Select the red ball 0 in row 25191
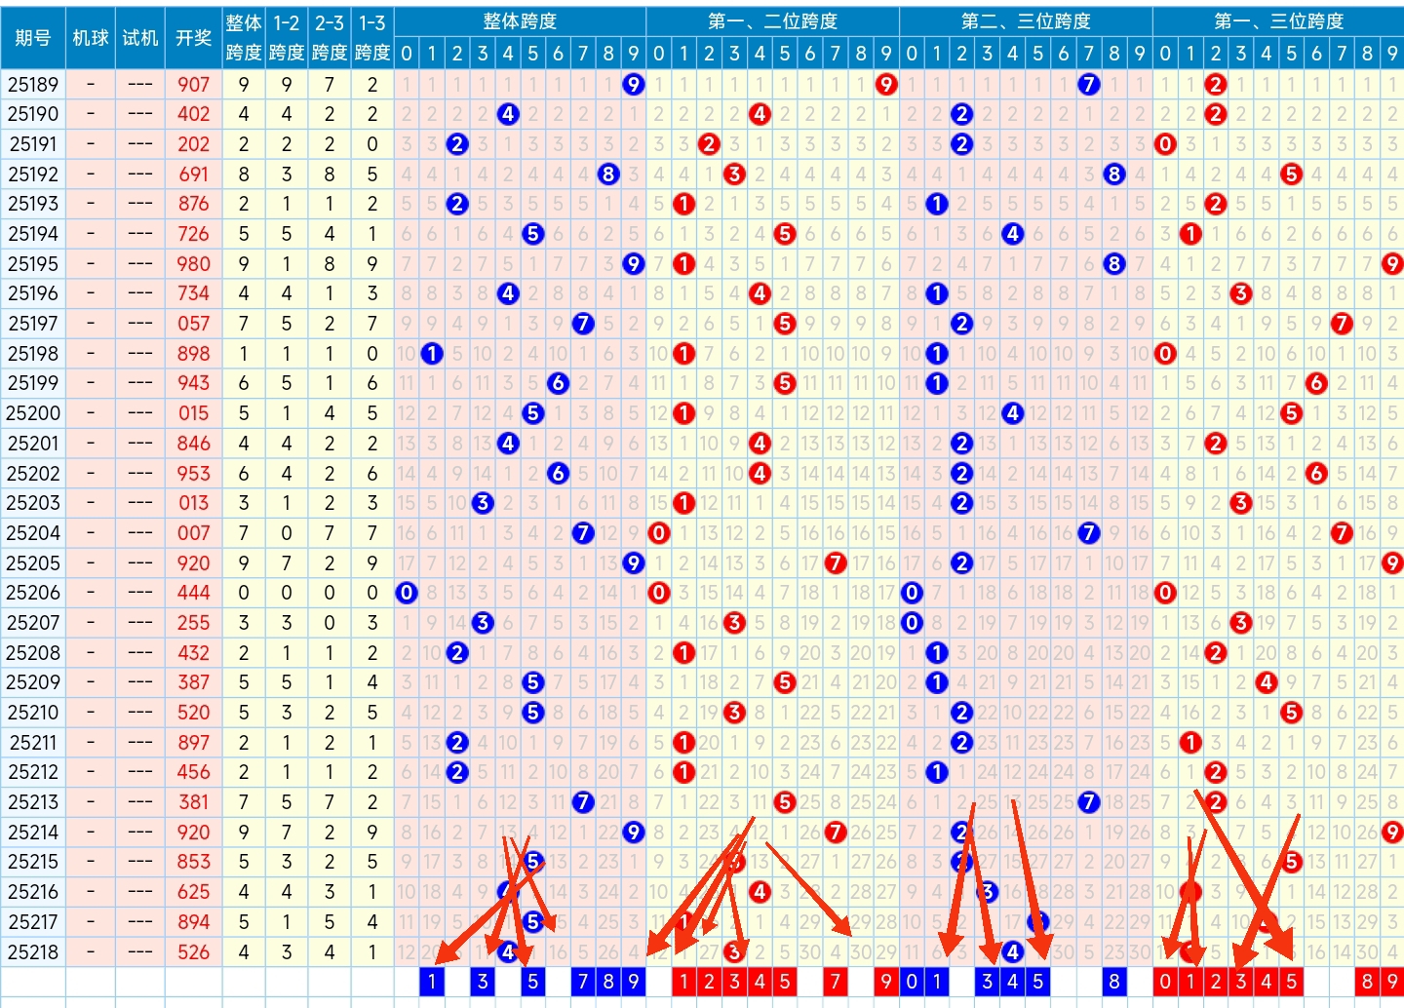The width and height of the screenshot is (1404, 1008). point(1164,144)
